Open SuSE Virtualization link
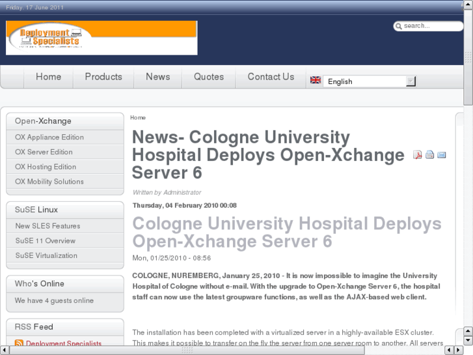Screen dimensions: 473x355 (46, 255)
